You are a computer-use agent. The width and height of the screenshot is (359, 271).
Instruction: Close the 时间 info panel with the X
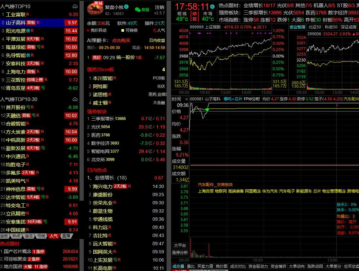187,99
